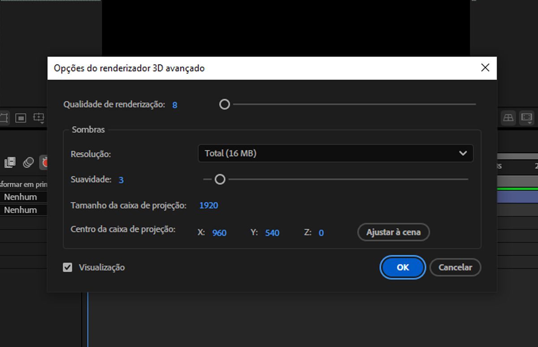The image size is (538, 347).
Task: Edit the projection box size value 1920
Action: tap(209, 205)
